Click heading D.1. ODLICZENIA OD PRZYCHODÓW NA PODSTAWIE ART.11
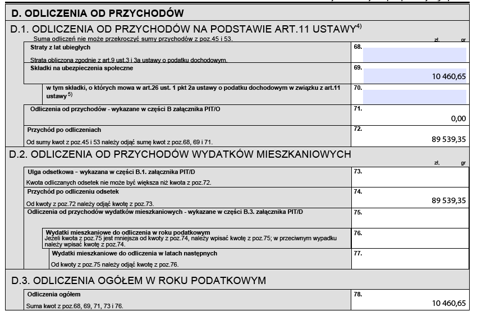Screen dimensions: 477x311 pyautogui.click(x=186, y=29)
